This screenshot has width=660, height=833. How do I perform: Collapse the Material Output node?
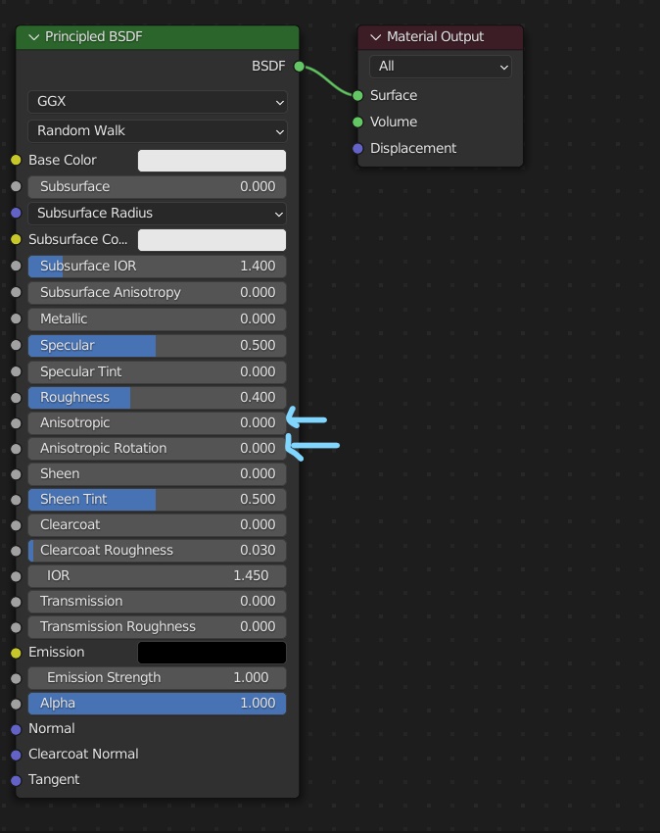[375, 37]
